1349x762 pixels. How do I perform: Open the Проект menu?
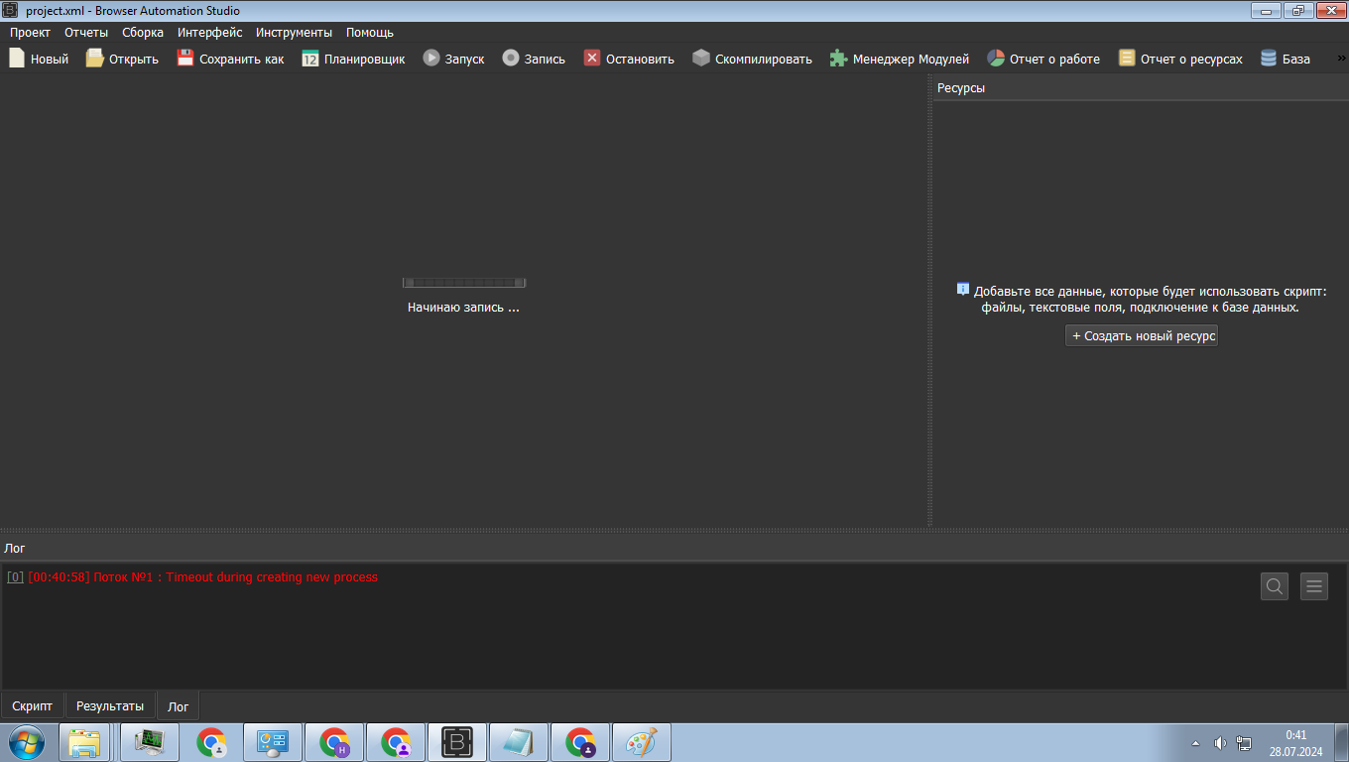coord(30,32)
